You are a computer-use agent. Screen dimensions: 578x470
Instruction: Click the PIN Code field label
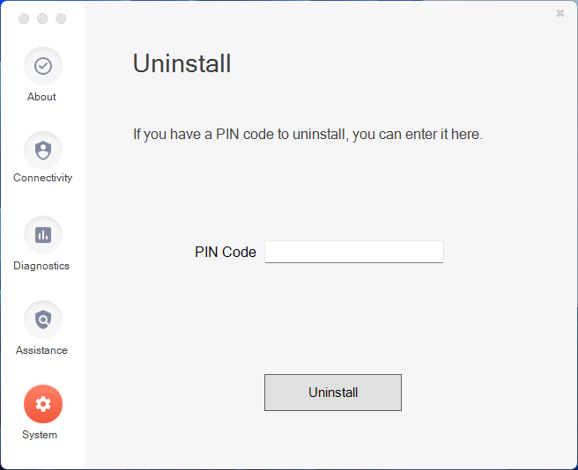pyautogui.click(x=226, y=252)
